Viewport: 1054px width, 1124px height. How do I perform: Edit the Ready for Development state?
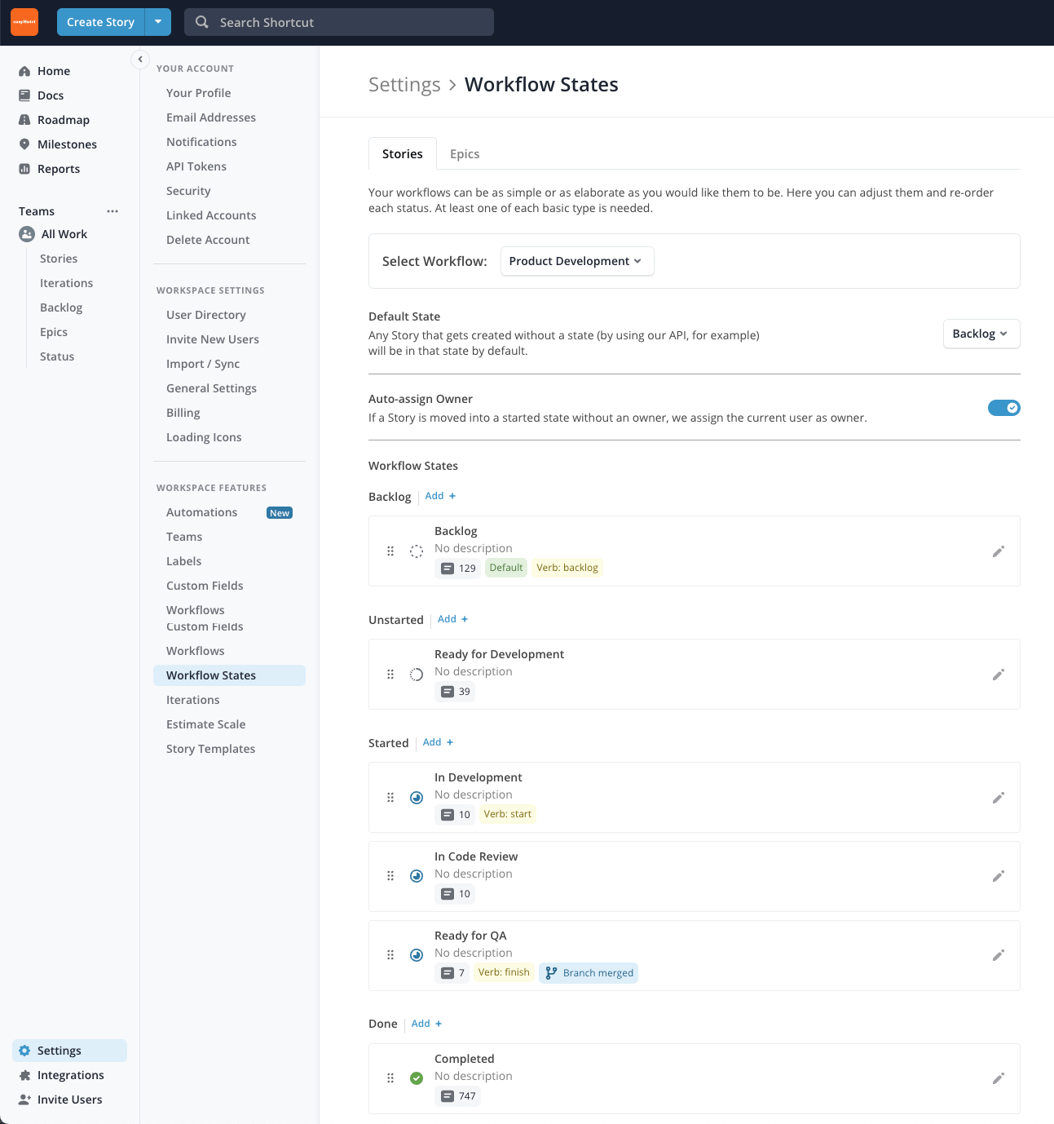[998, 675]
